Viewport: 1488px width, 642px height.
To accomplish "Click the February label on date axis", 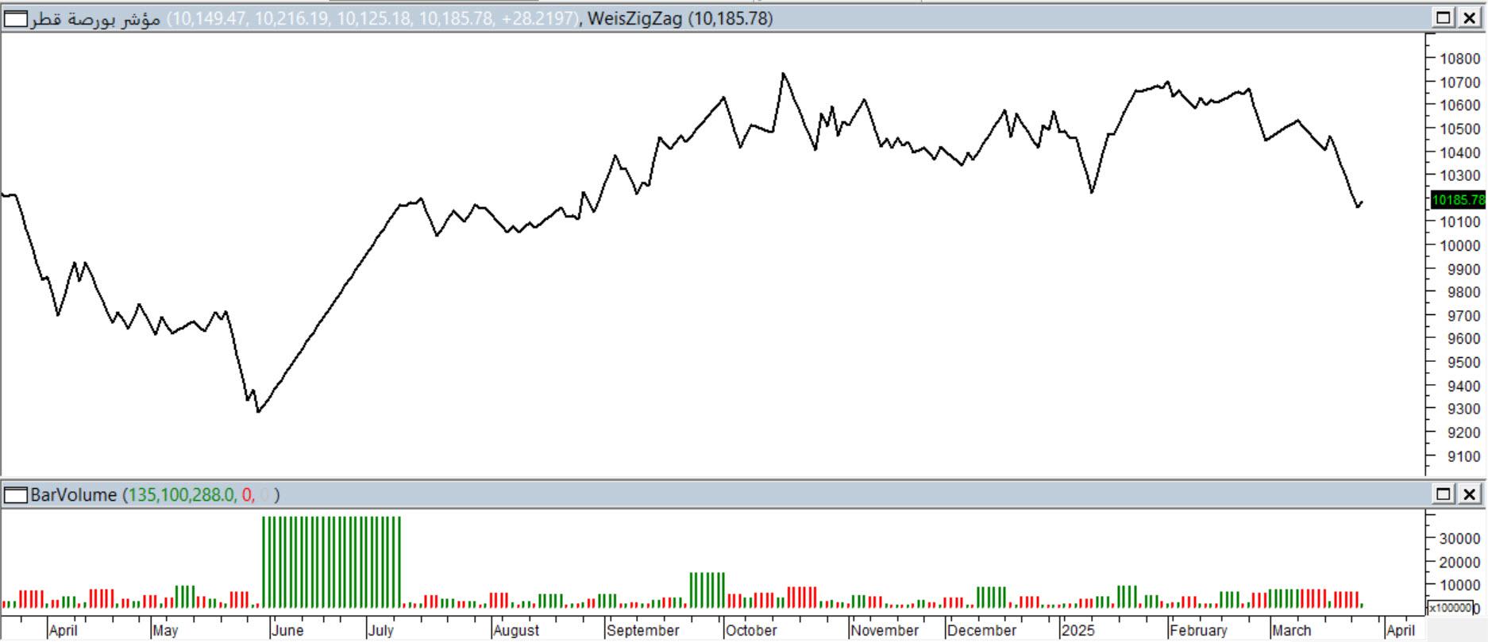I will pos(1199,630).
